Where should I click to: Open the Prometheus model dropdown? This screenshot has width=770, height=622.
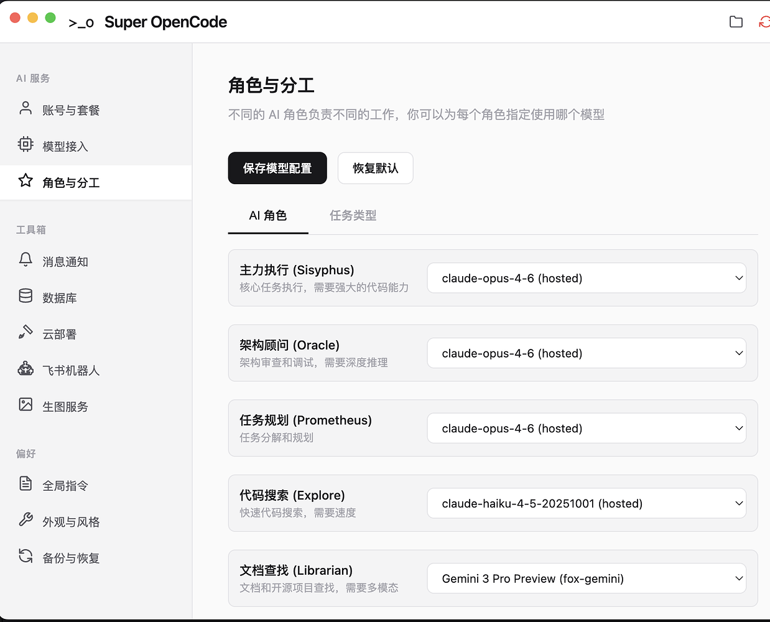click(587, 429)
